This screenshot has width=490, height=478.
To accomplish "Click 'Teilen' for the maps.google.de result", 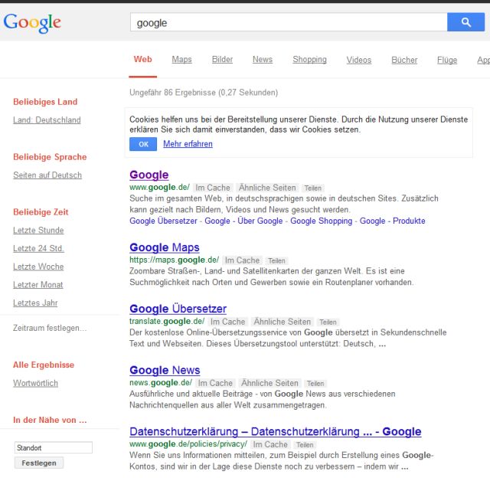I will tap(276, 260).
